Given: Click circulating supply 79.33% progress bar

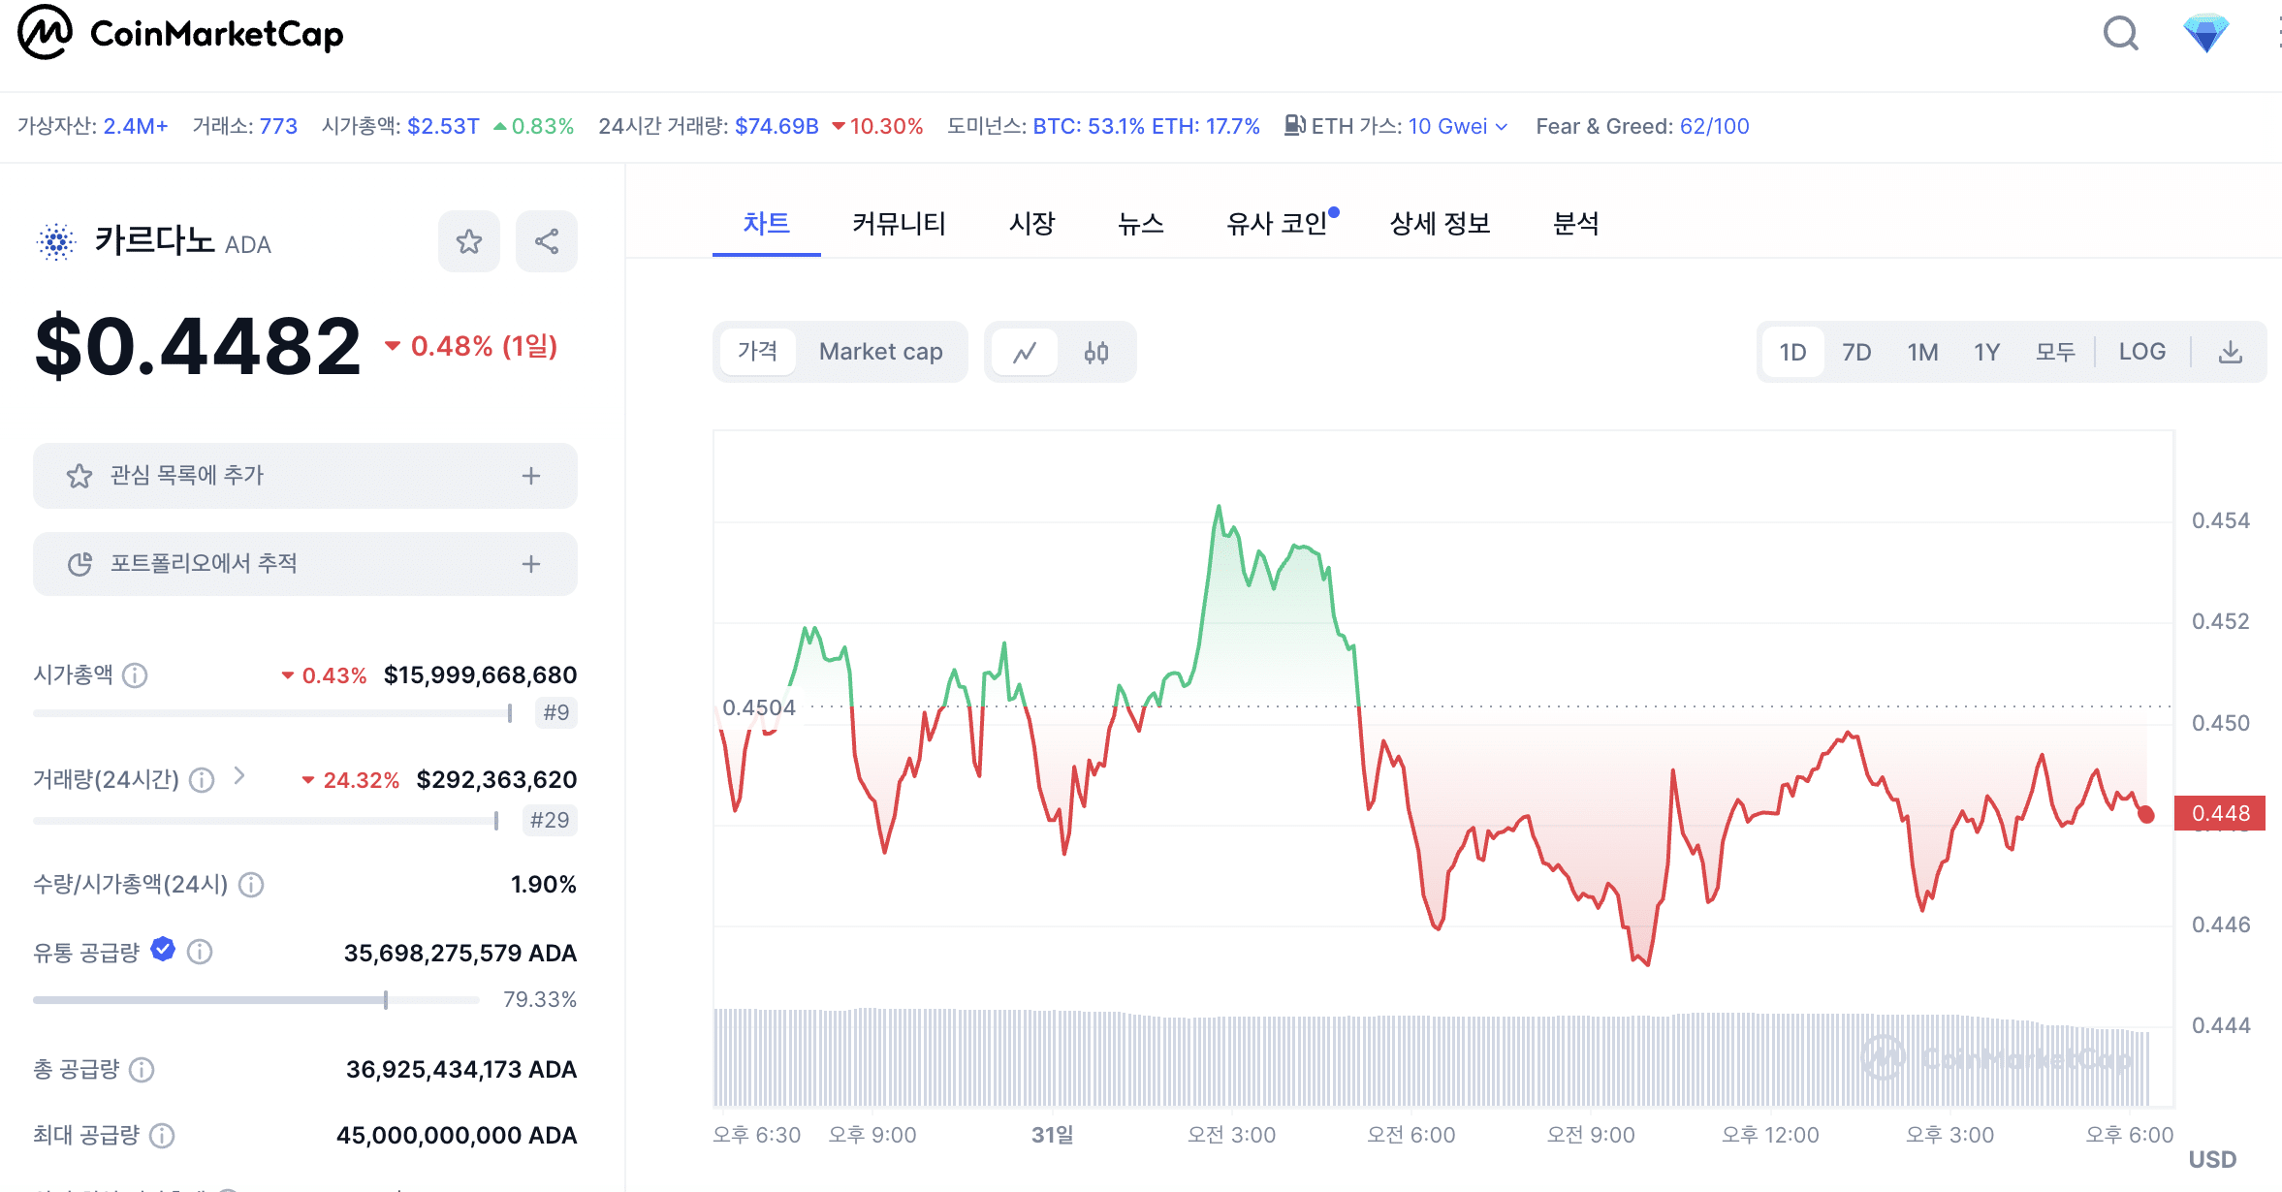Looking at the screenshot, I should pos(256,999).
